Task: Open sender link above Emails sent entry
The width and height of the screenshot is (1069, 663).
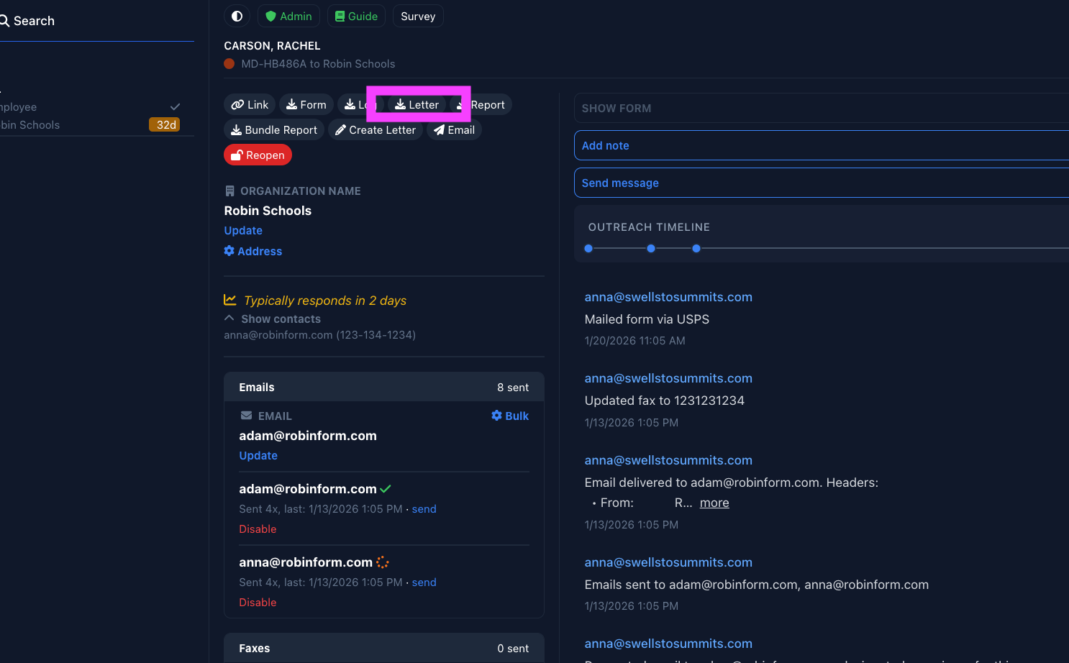Action: pyautogui.click(x=668, y=562)
